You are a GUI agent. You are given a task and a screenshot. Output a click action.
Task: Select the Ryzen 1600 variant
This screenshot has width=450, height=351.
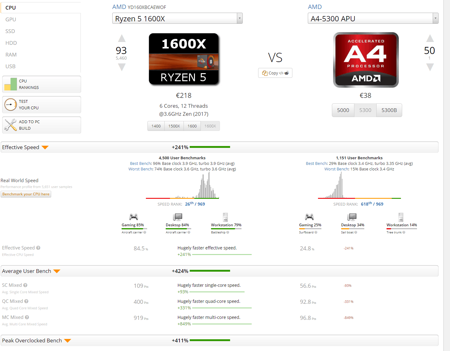coord(192,126)
